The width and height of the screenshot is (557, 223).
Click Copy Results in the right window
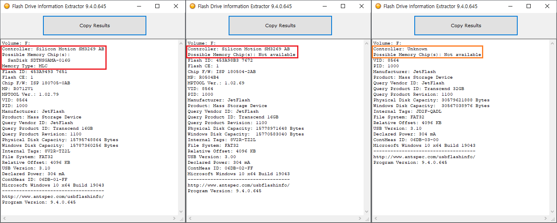[466, 26]
